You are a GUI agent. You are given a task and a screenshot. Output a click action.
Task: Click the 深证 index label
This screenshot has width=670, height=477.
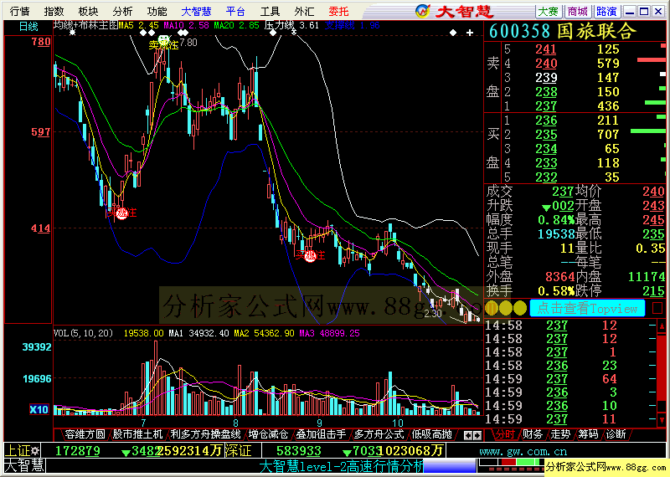(x=238, y=451)
